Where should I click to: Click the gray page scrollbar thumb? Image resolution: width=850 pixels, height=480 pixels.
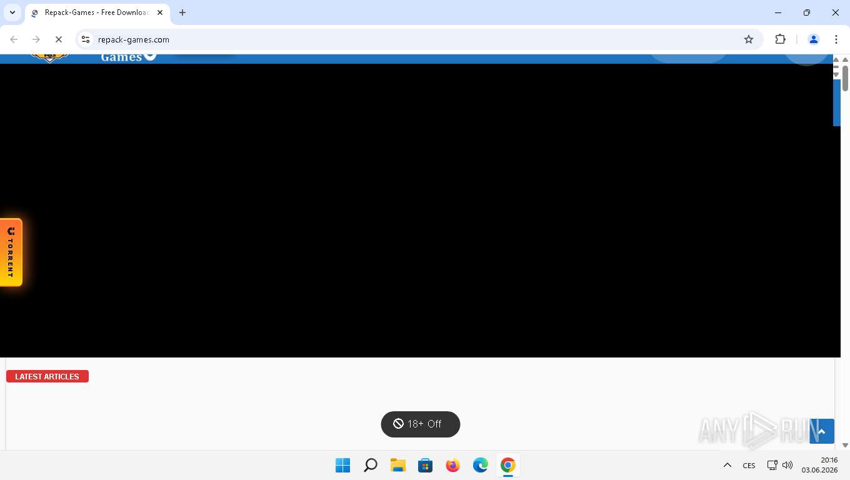[x=845, y=78]
